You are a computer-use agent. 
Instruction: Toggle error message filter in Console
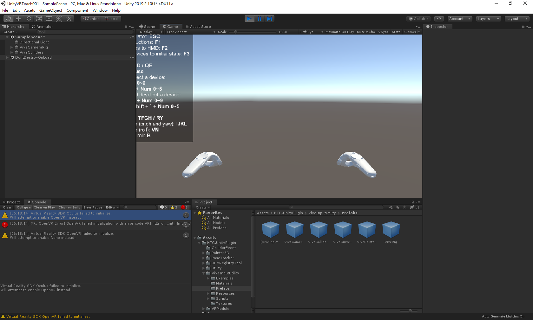[x=184, y=207]
